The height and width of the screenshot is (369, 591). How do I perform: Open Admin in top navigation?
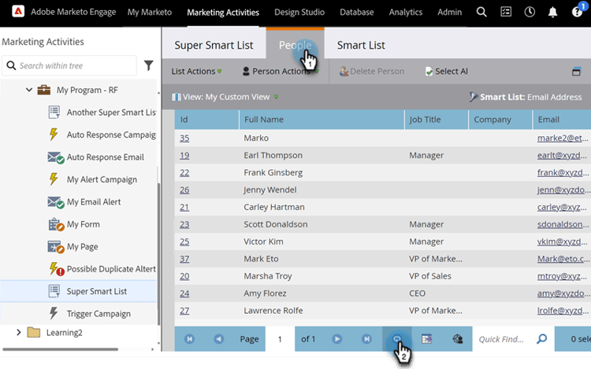(449, 12)
